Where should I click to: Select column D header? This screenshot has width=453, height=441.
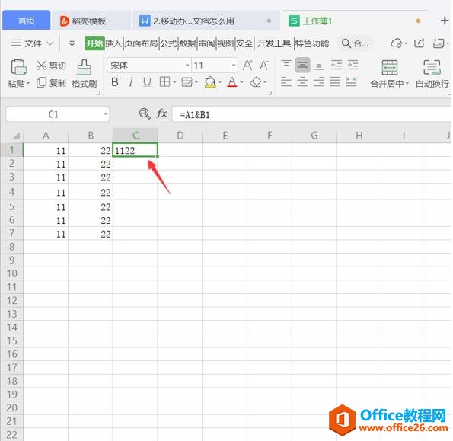pyautogui.click(x=180, y=136)
